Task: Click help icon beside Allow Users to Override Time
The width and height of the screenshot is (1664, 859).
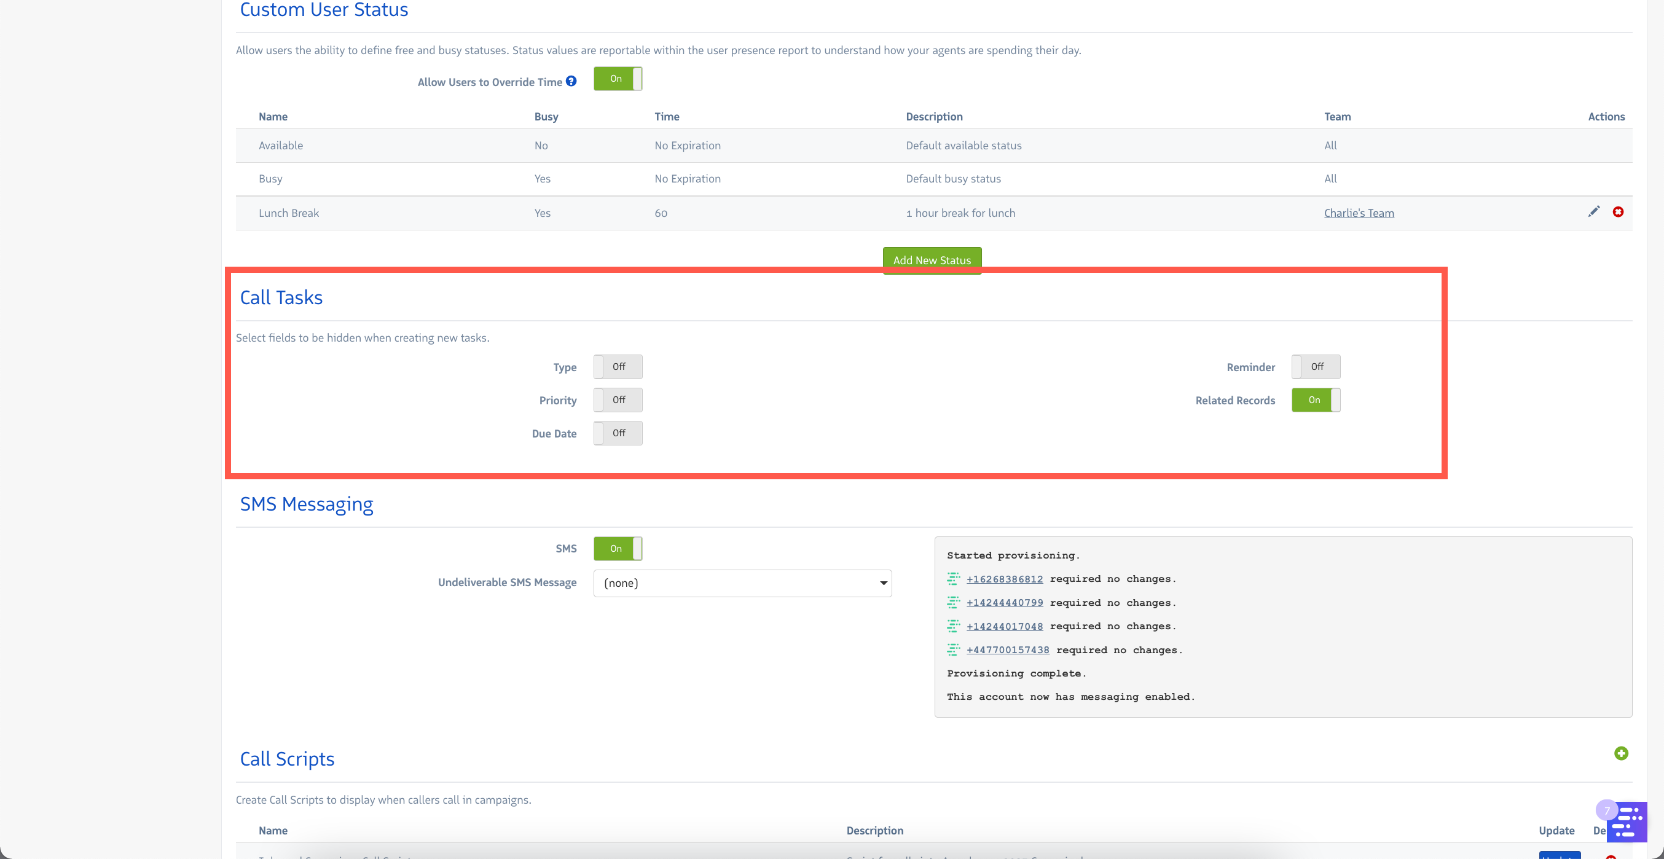Action: (571, 81)
